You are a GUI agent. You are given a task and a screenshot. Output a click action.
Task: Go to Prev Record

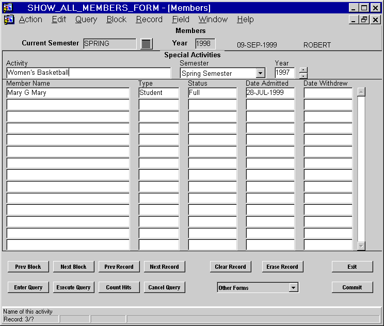tap(119, 267)
